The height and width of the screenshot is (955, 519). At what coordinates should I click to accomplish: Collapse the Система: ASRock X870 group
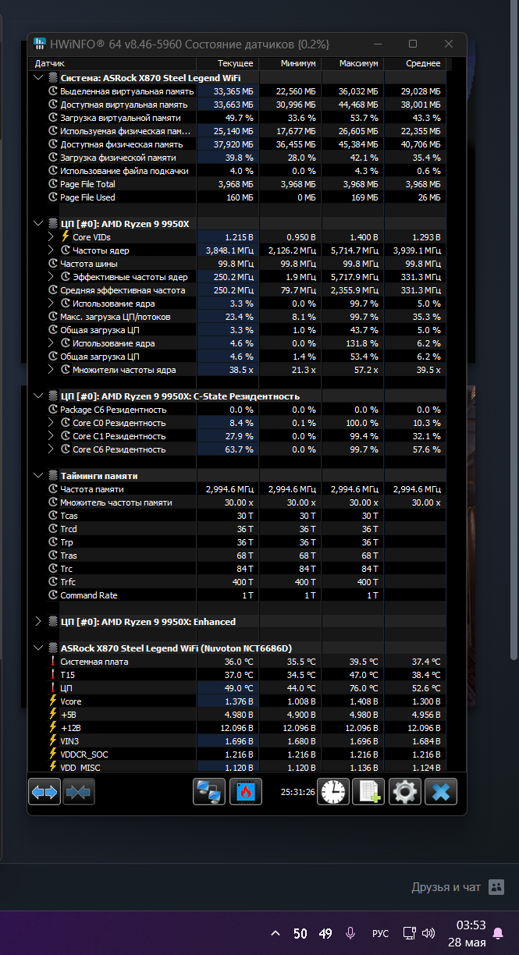click(39, 78)
